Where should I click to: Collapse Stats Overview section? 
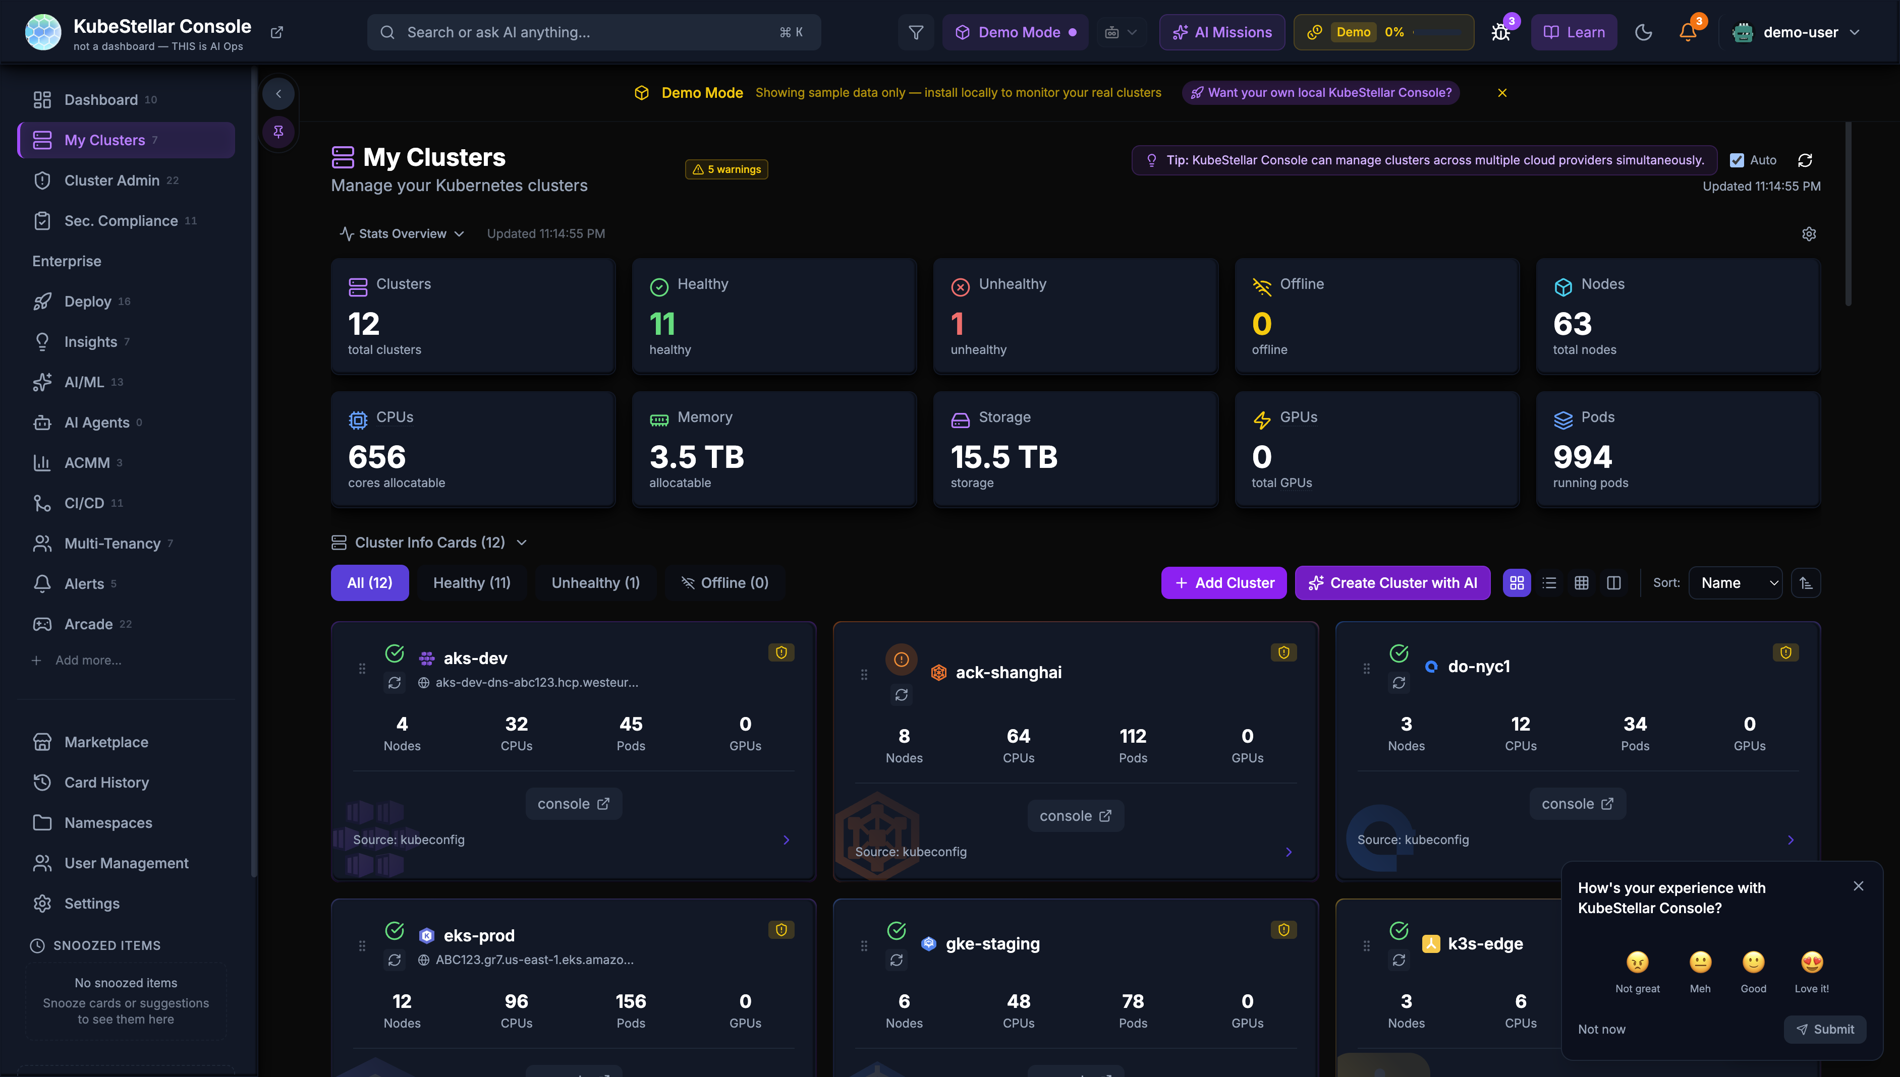pyautogui.click(x=402, y=234)
